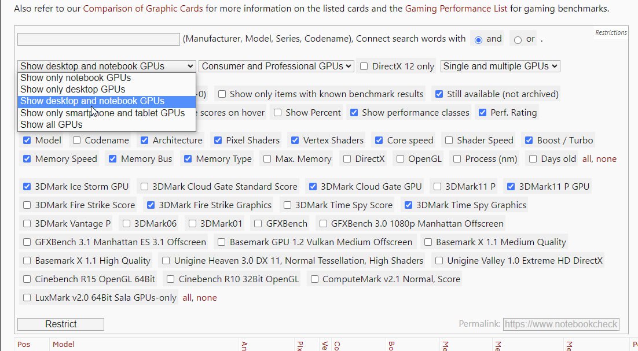638x351 pixels.
Task: Select 'Show only smartphone and tablet GPUs'
Action: point(102,113)
